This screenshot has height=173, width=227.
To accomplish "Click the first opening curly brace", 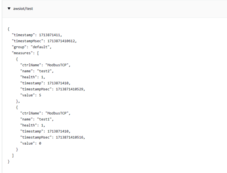I will click(9, 29).
